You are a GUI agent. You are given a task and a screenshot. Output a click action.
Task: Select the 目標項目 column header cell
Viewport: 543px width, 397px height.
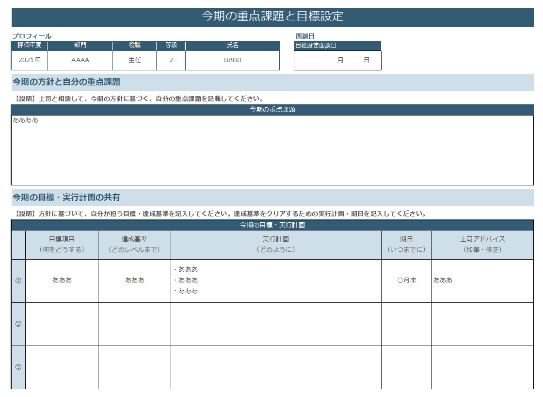62,245
